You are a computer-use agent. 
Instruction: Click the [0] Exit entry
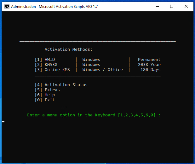pyautogui.click(x=45, y=100)
